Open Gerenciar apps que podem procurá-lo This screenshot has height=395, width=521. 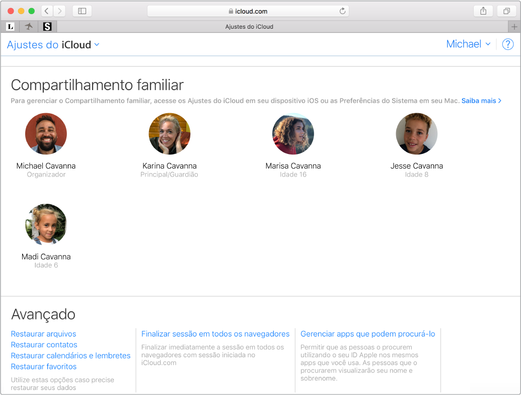coord(367,334)
